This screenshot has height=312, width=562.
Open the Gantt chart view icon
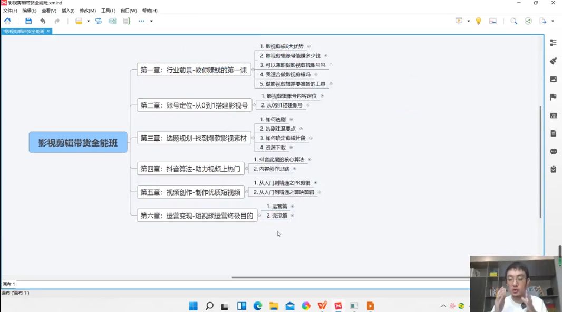point(493,21)
